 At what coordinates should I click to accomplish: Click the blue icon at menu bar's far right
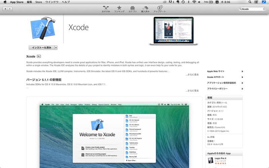pyautogui.click(x=264, y=2)
